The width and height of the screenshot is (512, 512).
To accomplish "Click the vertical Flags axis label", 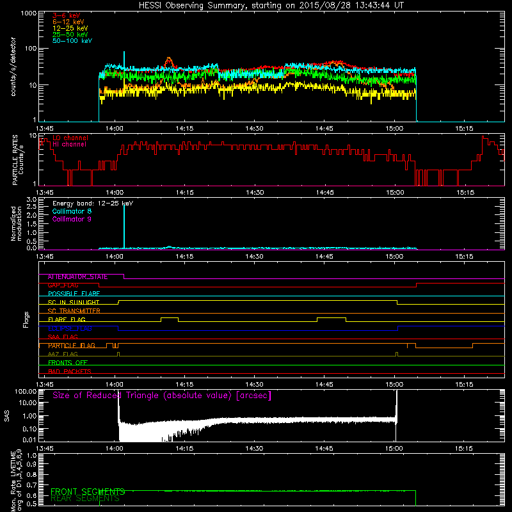I will 26,319.
